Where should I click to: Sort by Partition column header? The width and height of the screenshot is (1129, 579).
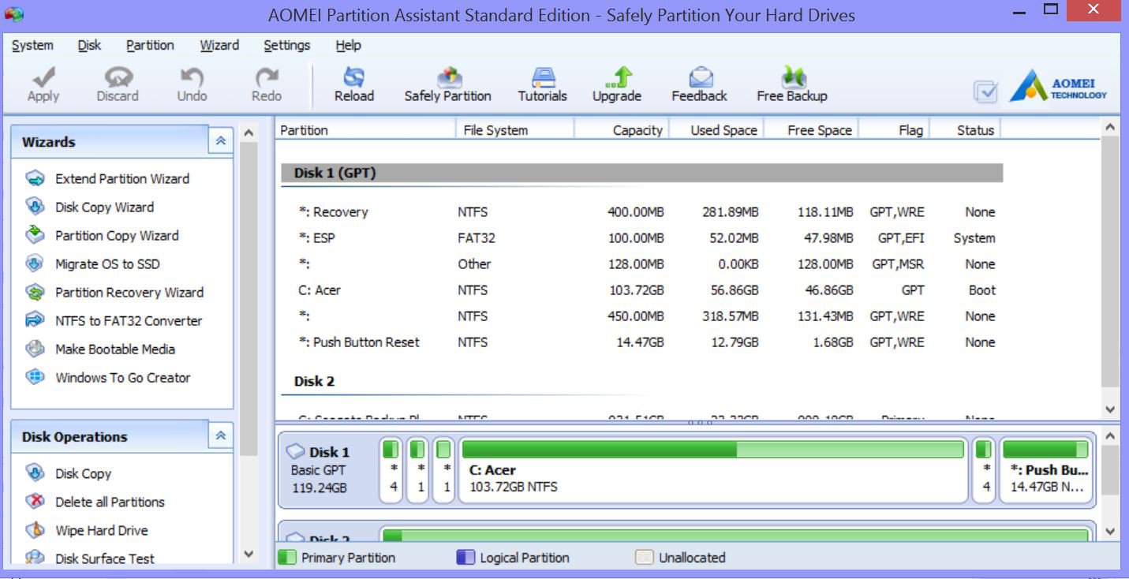365,130
